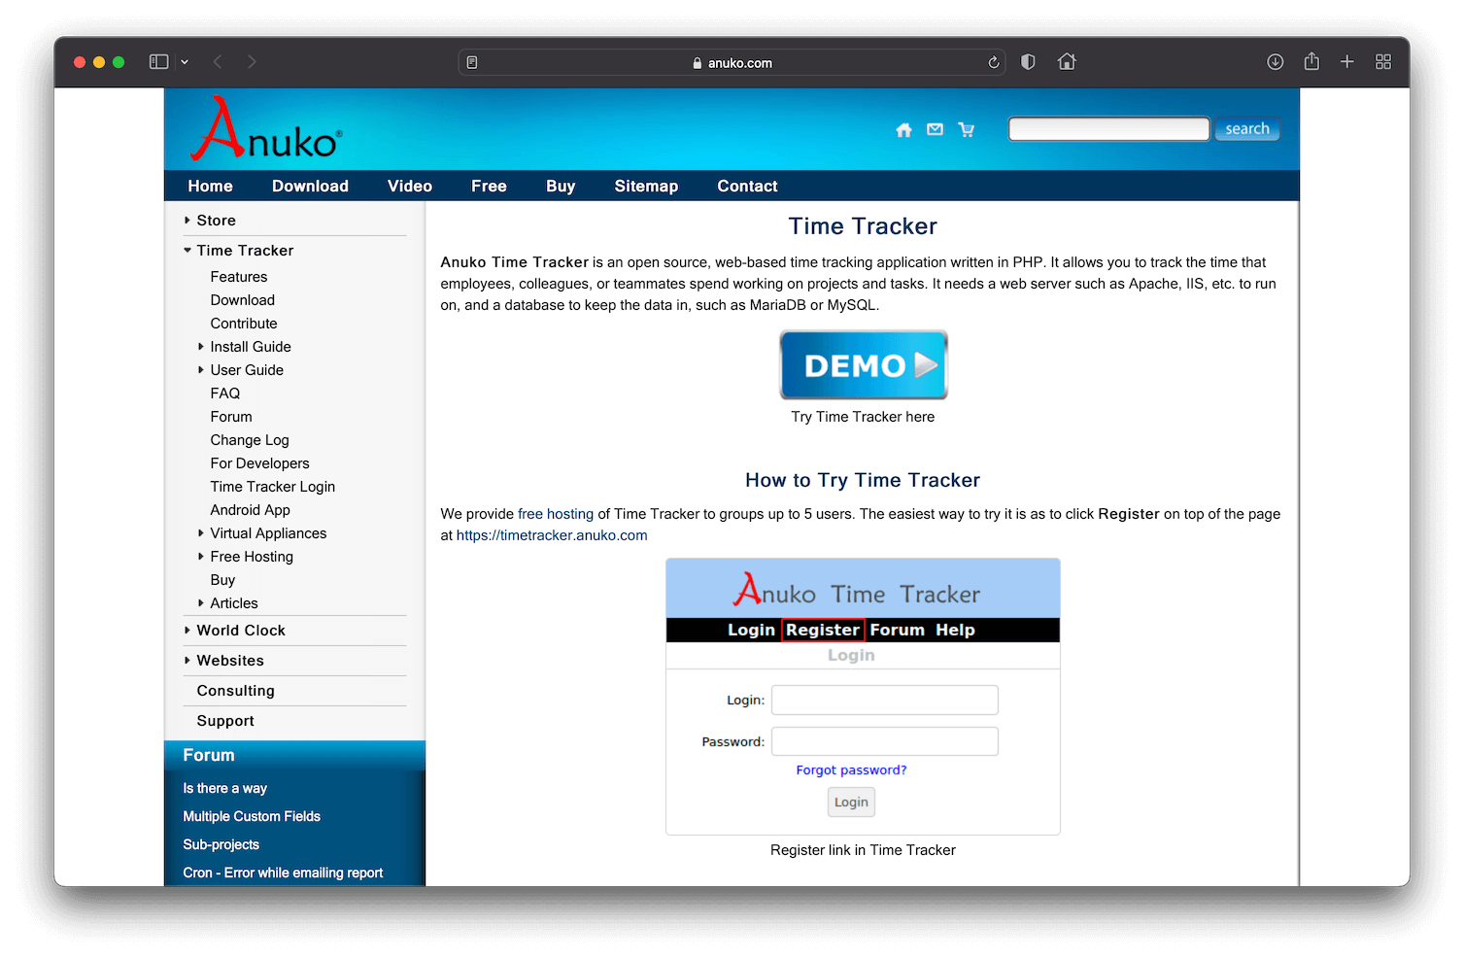
Task: Open Forum link under Time Tracker
Action: (231, 417)
